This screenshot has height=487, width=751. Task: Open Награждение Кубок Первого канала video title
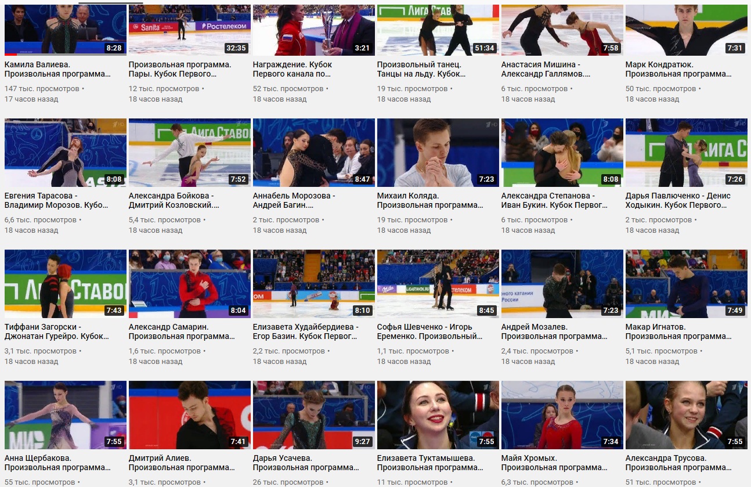coord(293,69)
